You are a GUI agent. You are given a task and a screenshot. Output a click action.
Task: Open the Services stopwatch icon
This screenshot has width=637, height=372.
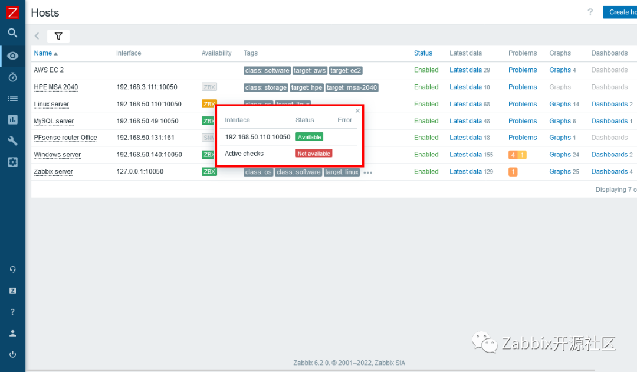[x=12, y=77]
